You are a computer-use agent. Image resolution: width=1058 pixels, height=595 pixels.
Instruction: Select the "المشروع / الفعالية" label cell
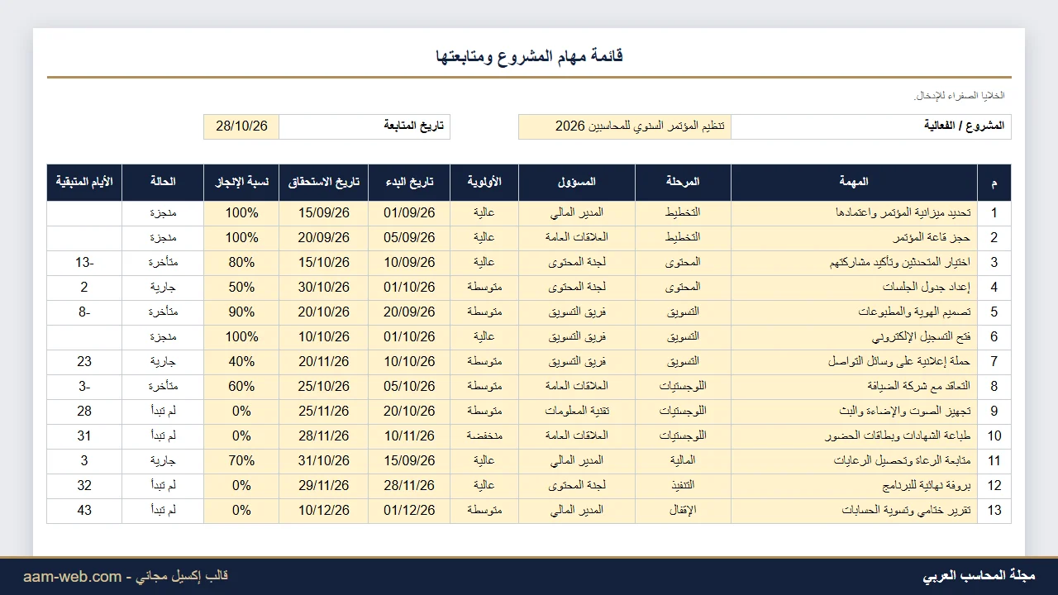871,126
